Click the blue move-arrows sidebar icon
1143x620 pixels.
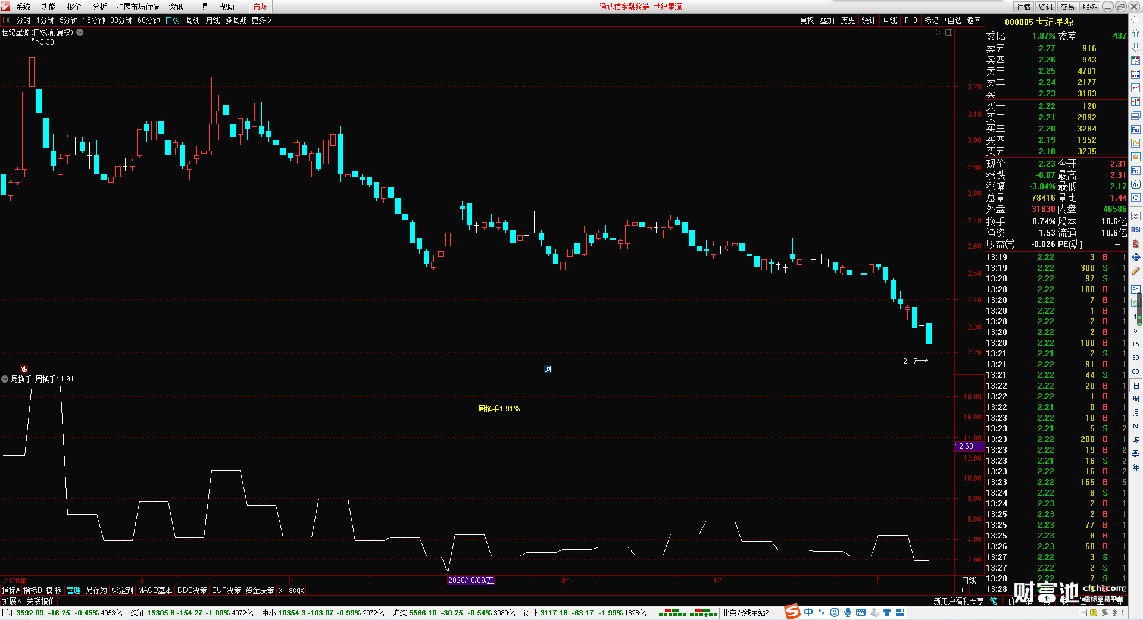pos(1136,258)
